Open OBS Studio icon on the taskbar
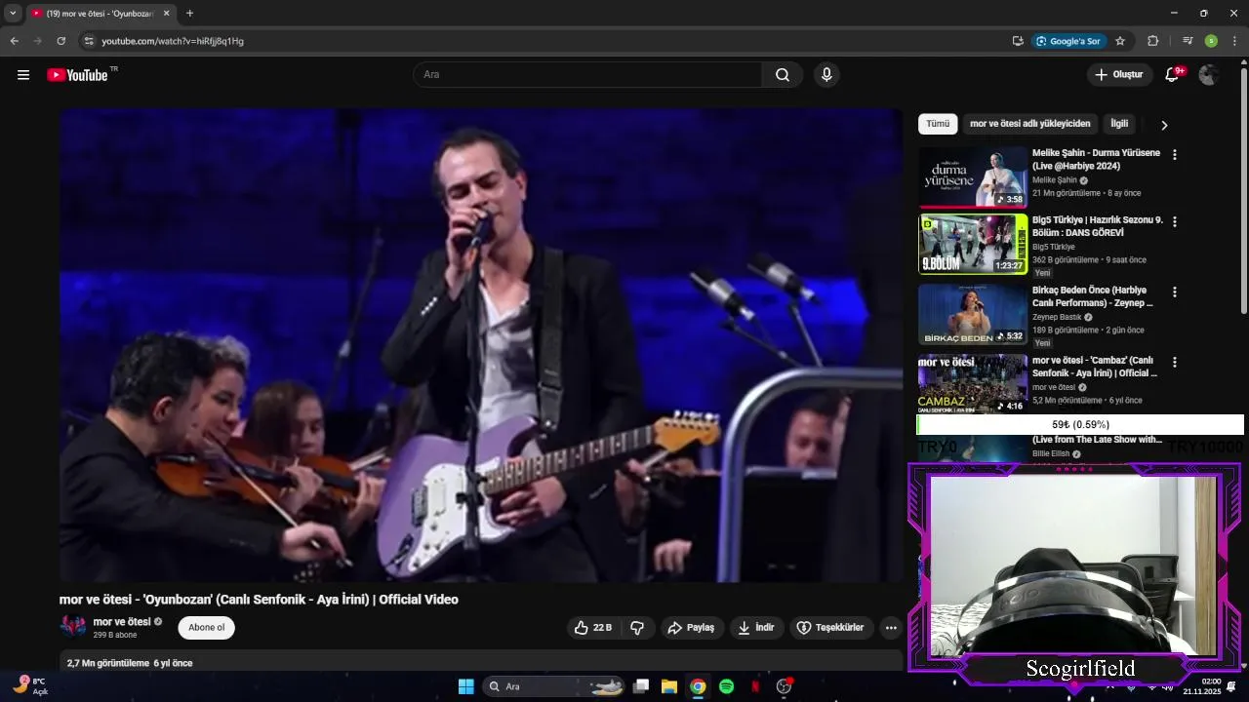The image size is (1249, 702). [x=784, y=686]
